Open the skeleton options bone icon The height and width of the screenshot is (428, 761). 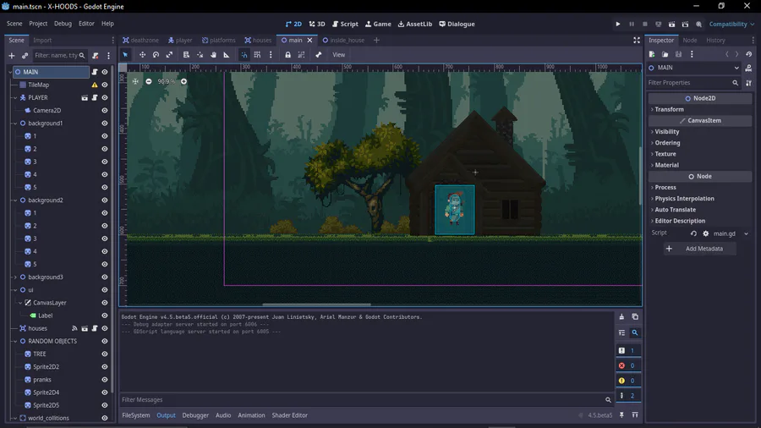[x=319, y=55]
